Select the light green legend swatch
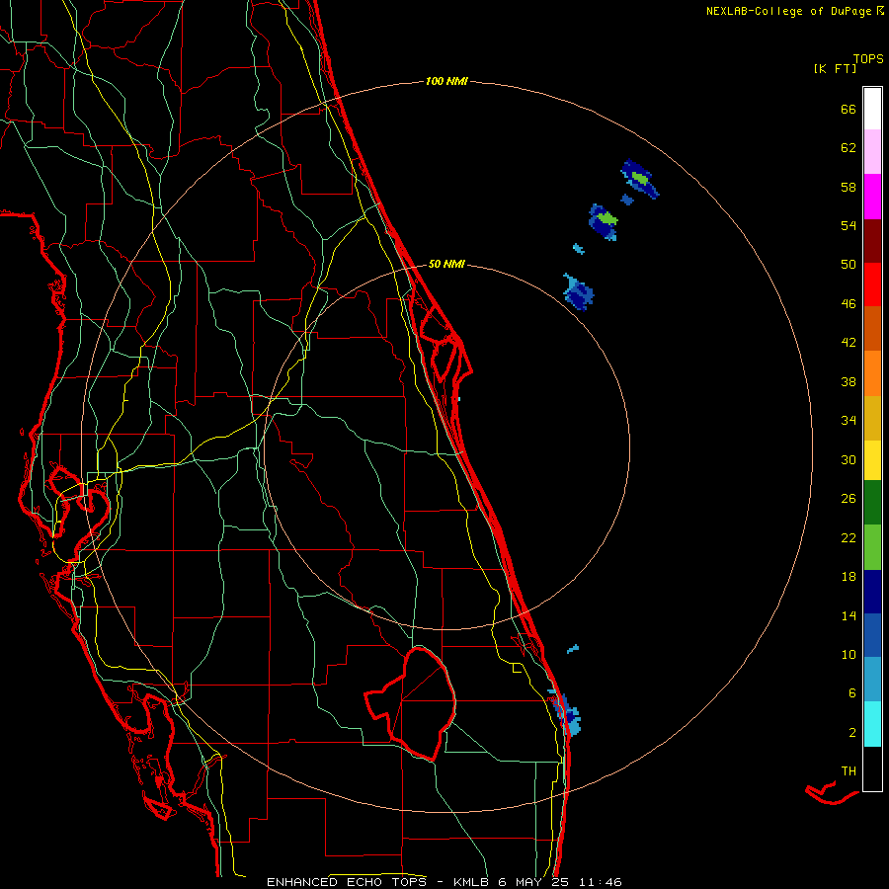 point(872,547)
